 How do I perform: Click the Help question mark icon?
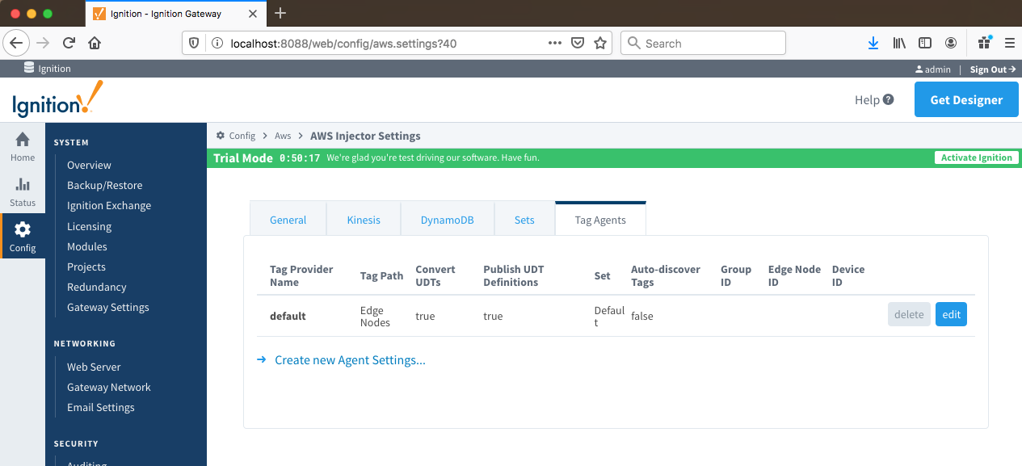click(888, 100)
